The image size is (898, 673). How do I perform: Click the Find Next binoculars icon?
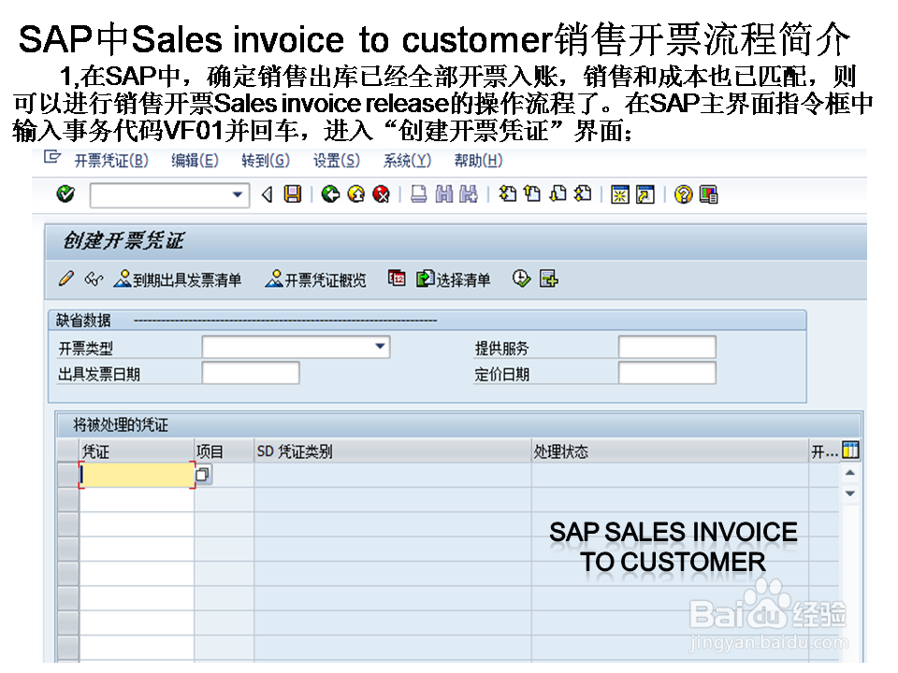469,194
